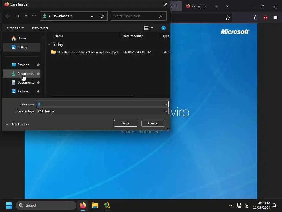Select Downloads in the navigation pane

[x=21, y=74]
